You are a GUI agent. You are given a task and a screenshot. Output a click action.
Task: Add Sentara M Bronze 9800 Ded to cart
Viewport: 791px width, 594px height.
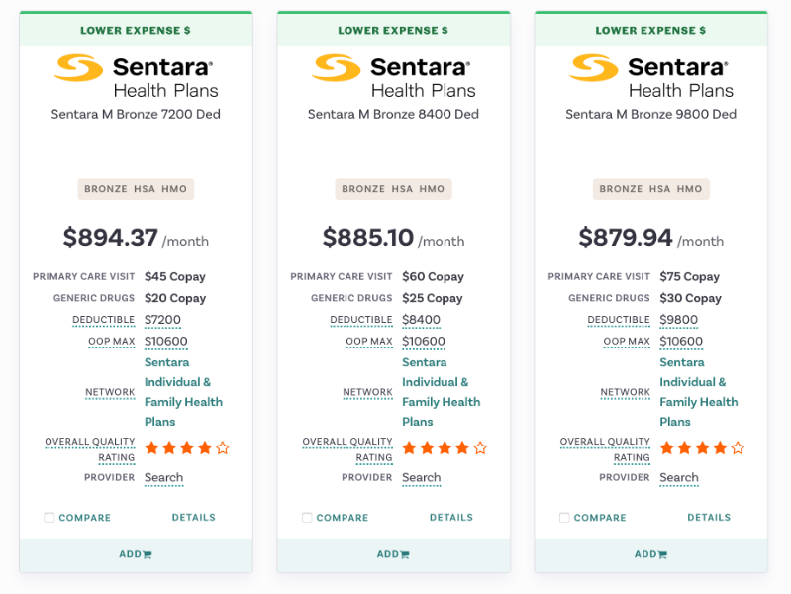point(650,554)
